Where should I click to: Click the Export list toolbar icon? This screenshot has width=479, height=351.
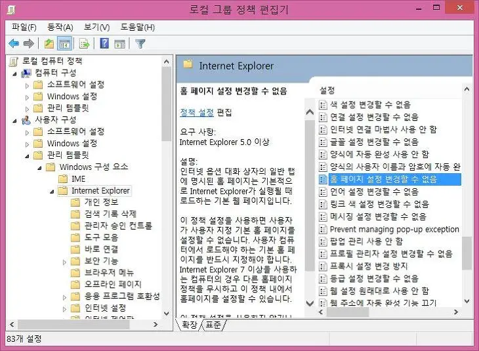84,44
